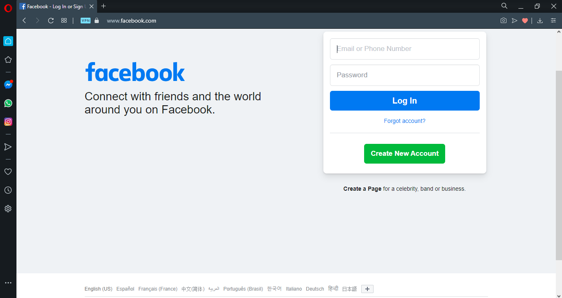
Task: Switch language to 中文(简体)
Action: click(193, 289)
